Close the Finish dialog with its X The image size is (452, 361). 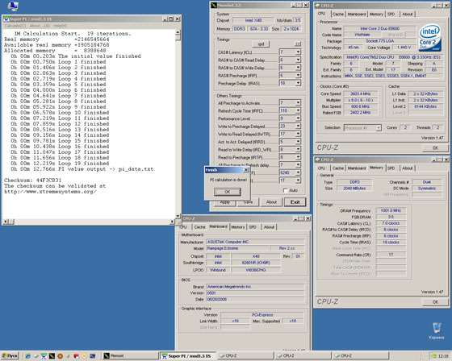coord(246,170)
